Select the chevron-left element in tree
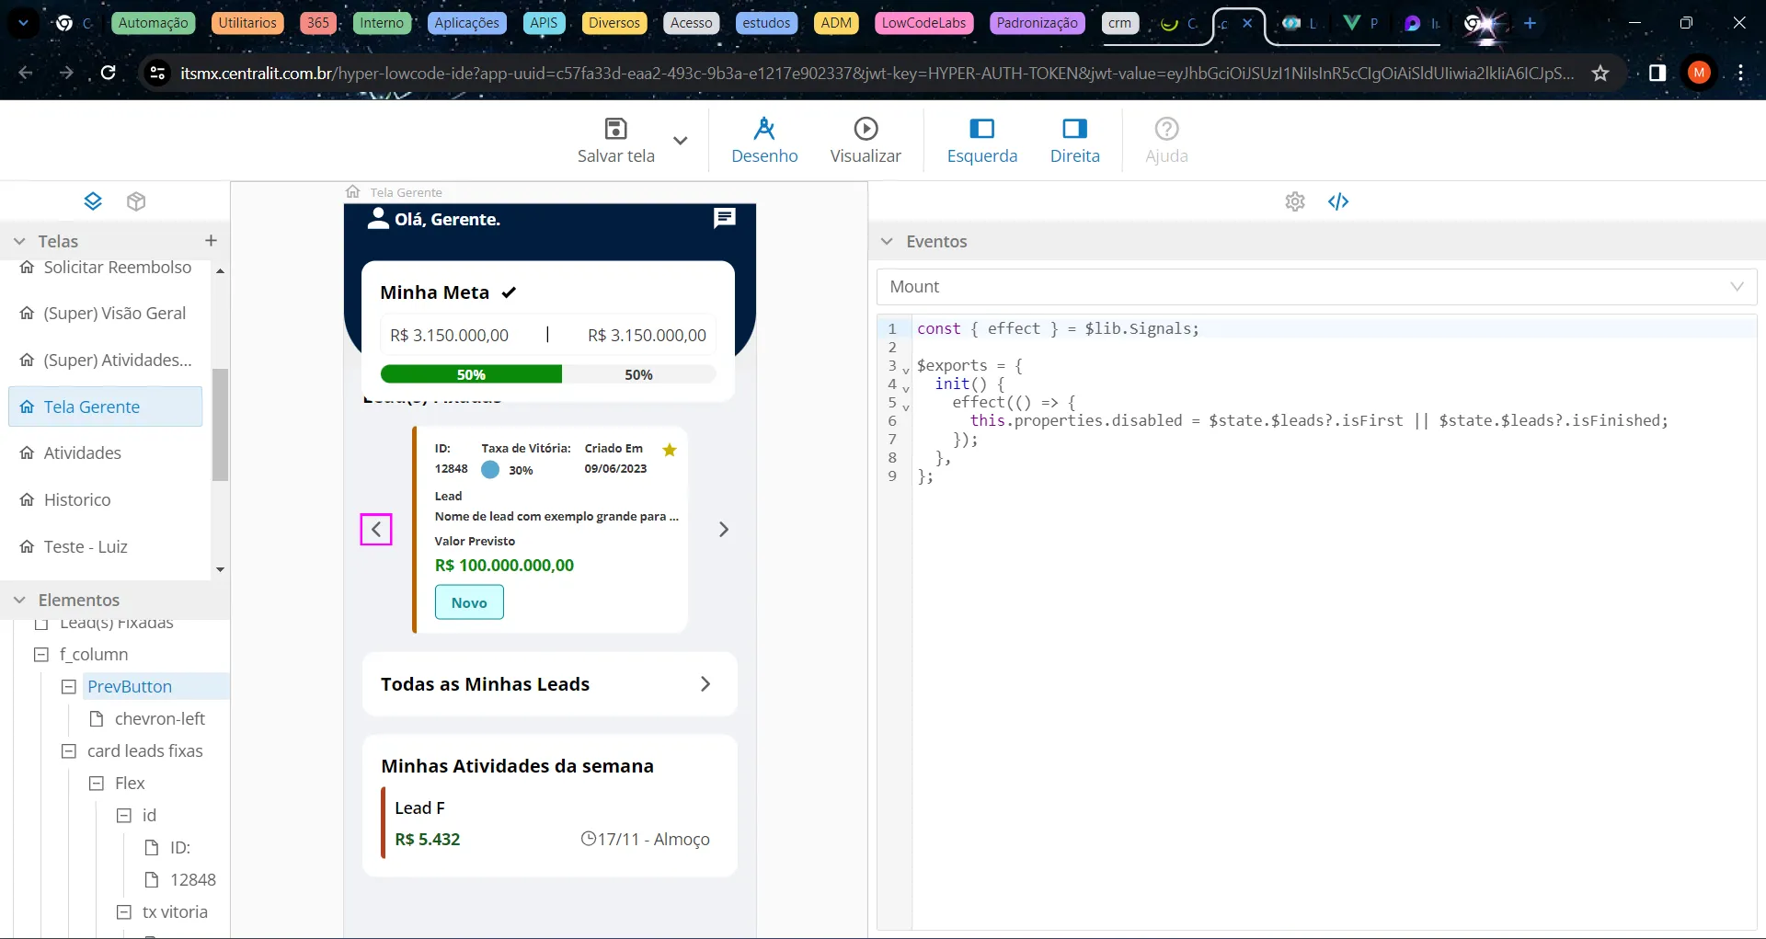 click(159, 719)
